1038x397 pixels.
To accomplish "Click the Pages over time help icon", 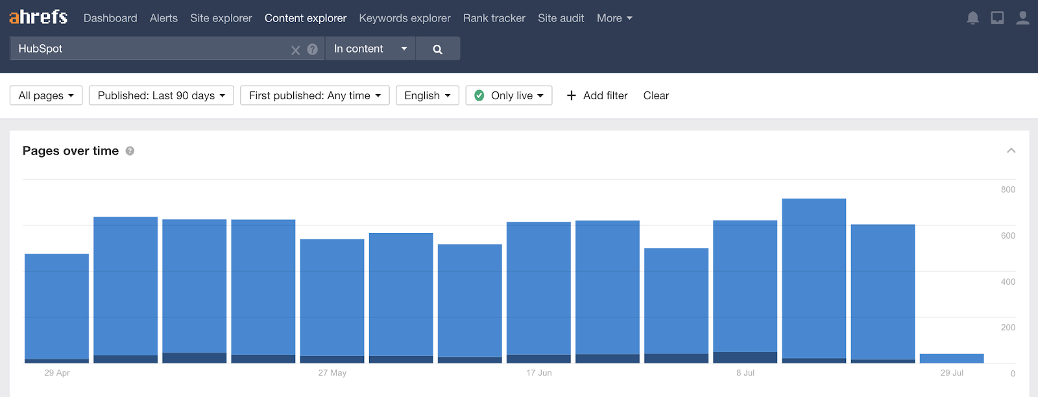I will (x=130, y=151).
